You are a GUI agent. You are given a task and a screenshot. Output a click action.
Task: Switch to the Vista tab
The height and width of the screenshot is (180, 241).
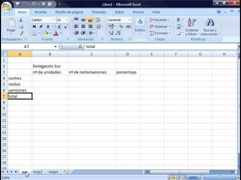(x=156, y=12)
